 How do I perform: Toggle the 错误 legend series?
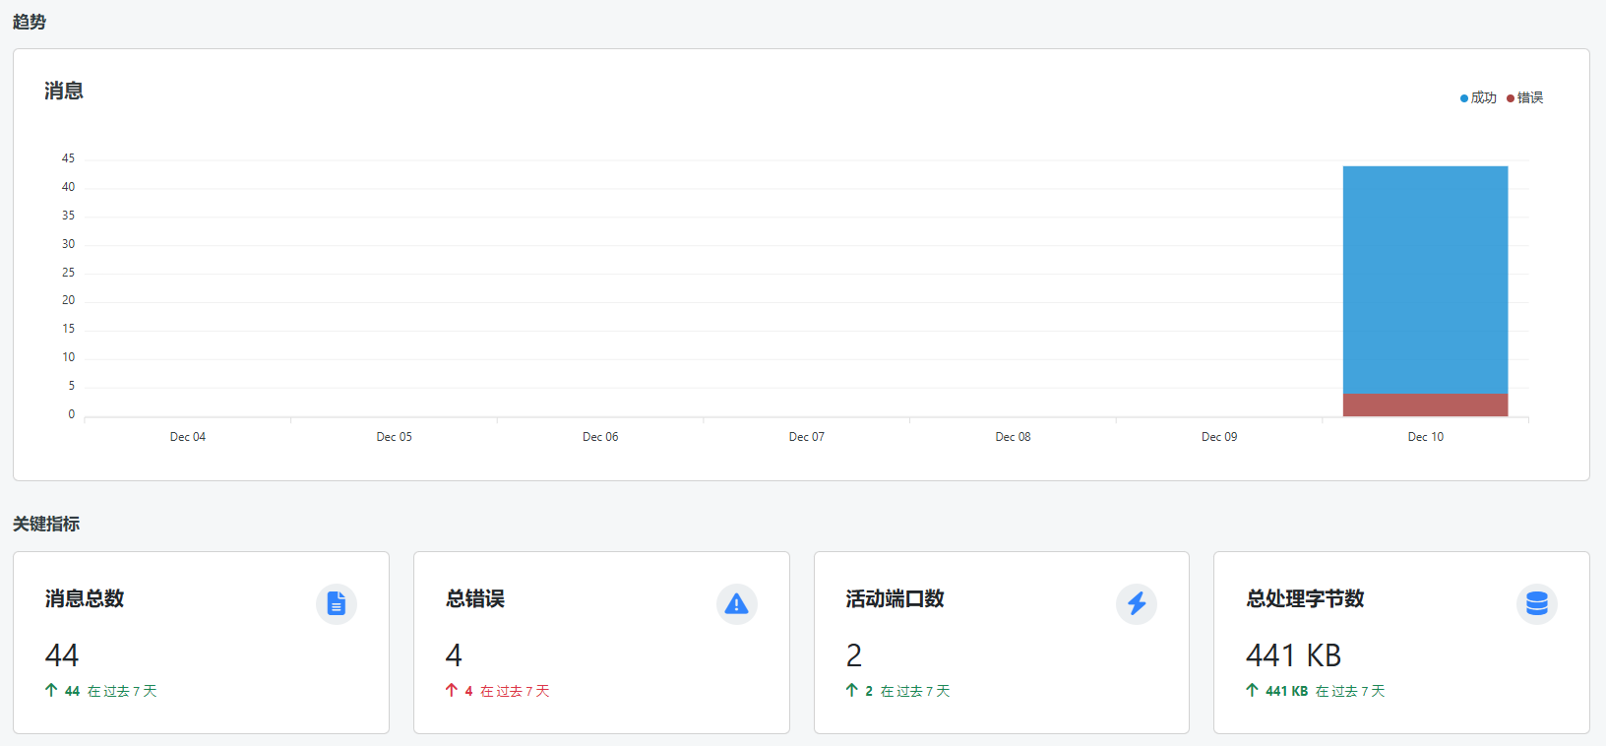(1529, 97)
